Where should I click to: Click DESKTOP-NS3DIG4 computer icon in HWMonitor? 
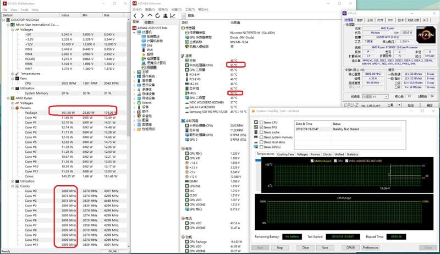(8, 20)
